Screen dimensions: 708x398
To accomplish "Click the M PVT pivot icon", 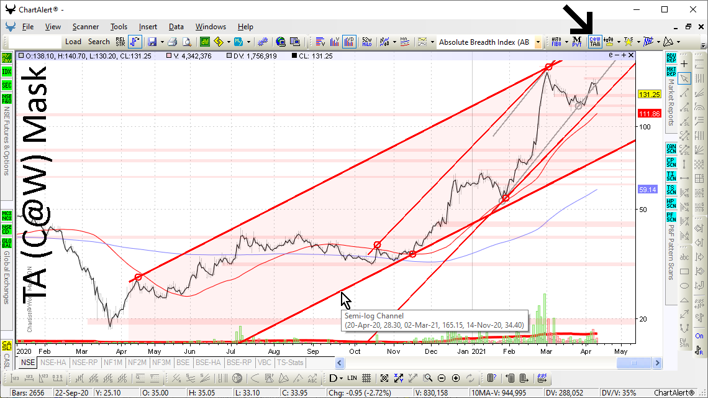I will (576, 42).
